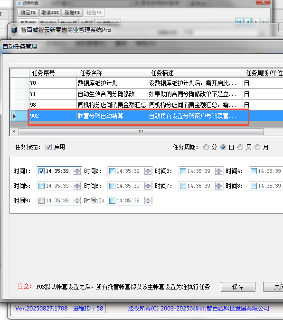The height and width of the screenshot is (320, 283).
Task: Click the 任务序号 column header
Action: coord(53,73)
